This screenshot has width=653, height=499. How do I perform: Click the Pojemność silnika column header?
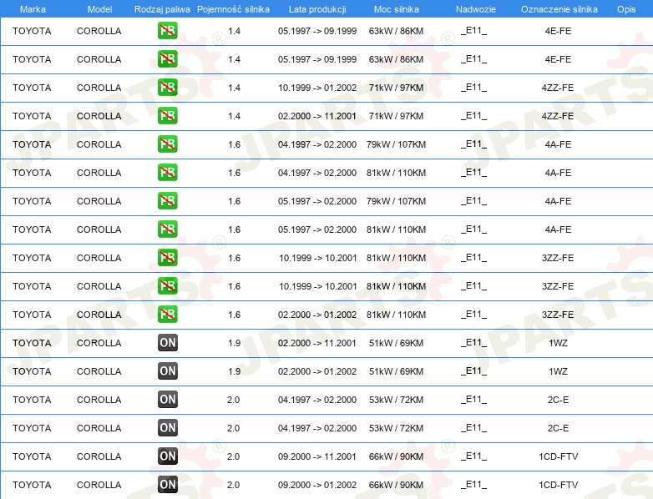pos(233,9)
